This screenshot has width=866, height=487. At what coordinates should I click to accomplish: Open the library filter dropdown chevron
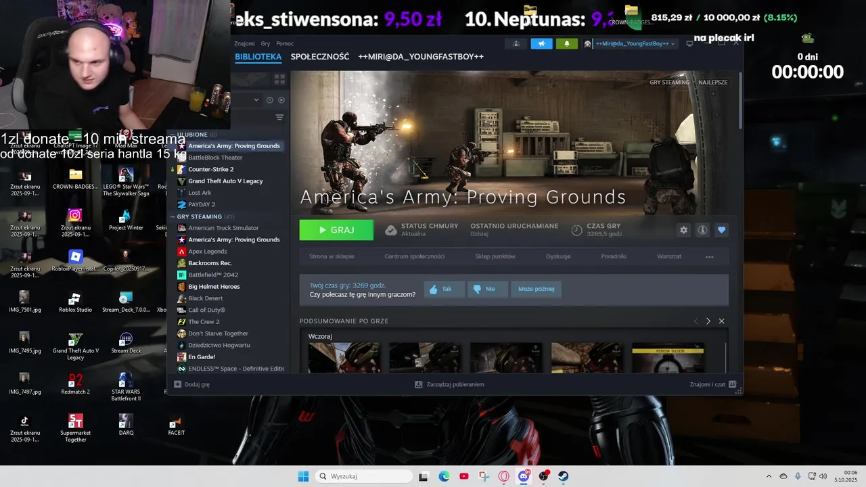256,100
